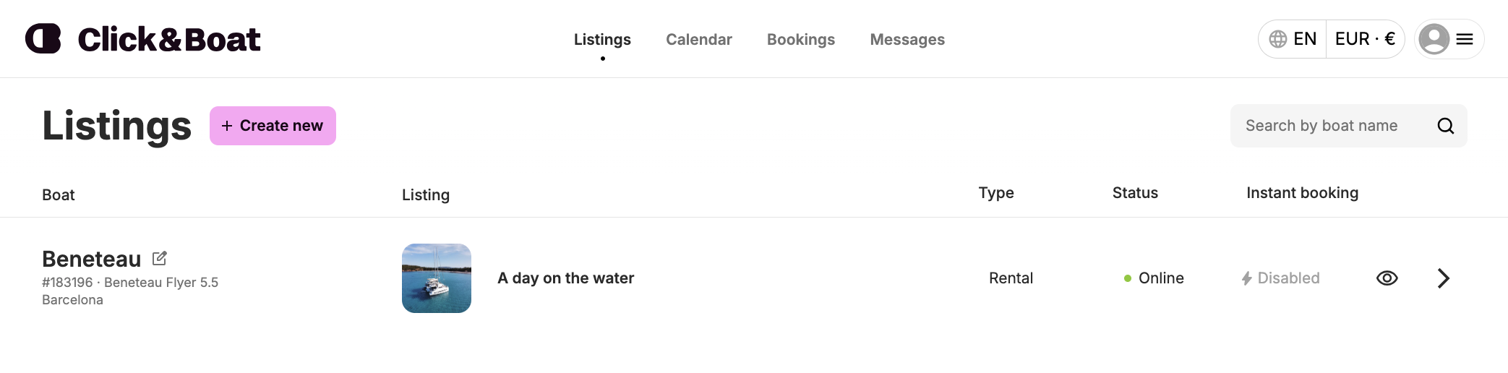The height and width of the screenshot is (373, 1508).
Task: Open the EUR currency selector
Action: pyautogui.click(x=1365, y=39)
